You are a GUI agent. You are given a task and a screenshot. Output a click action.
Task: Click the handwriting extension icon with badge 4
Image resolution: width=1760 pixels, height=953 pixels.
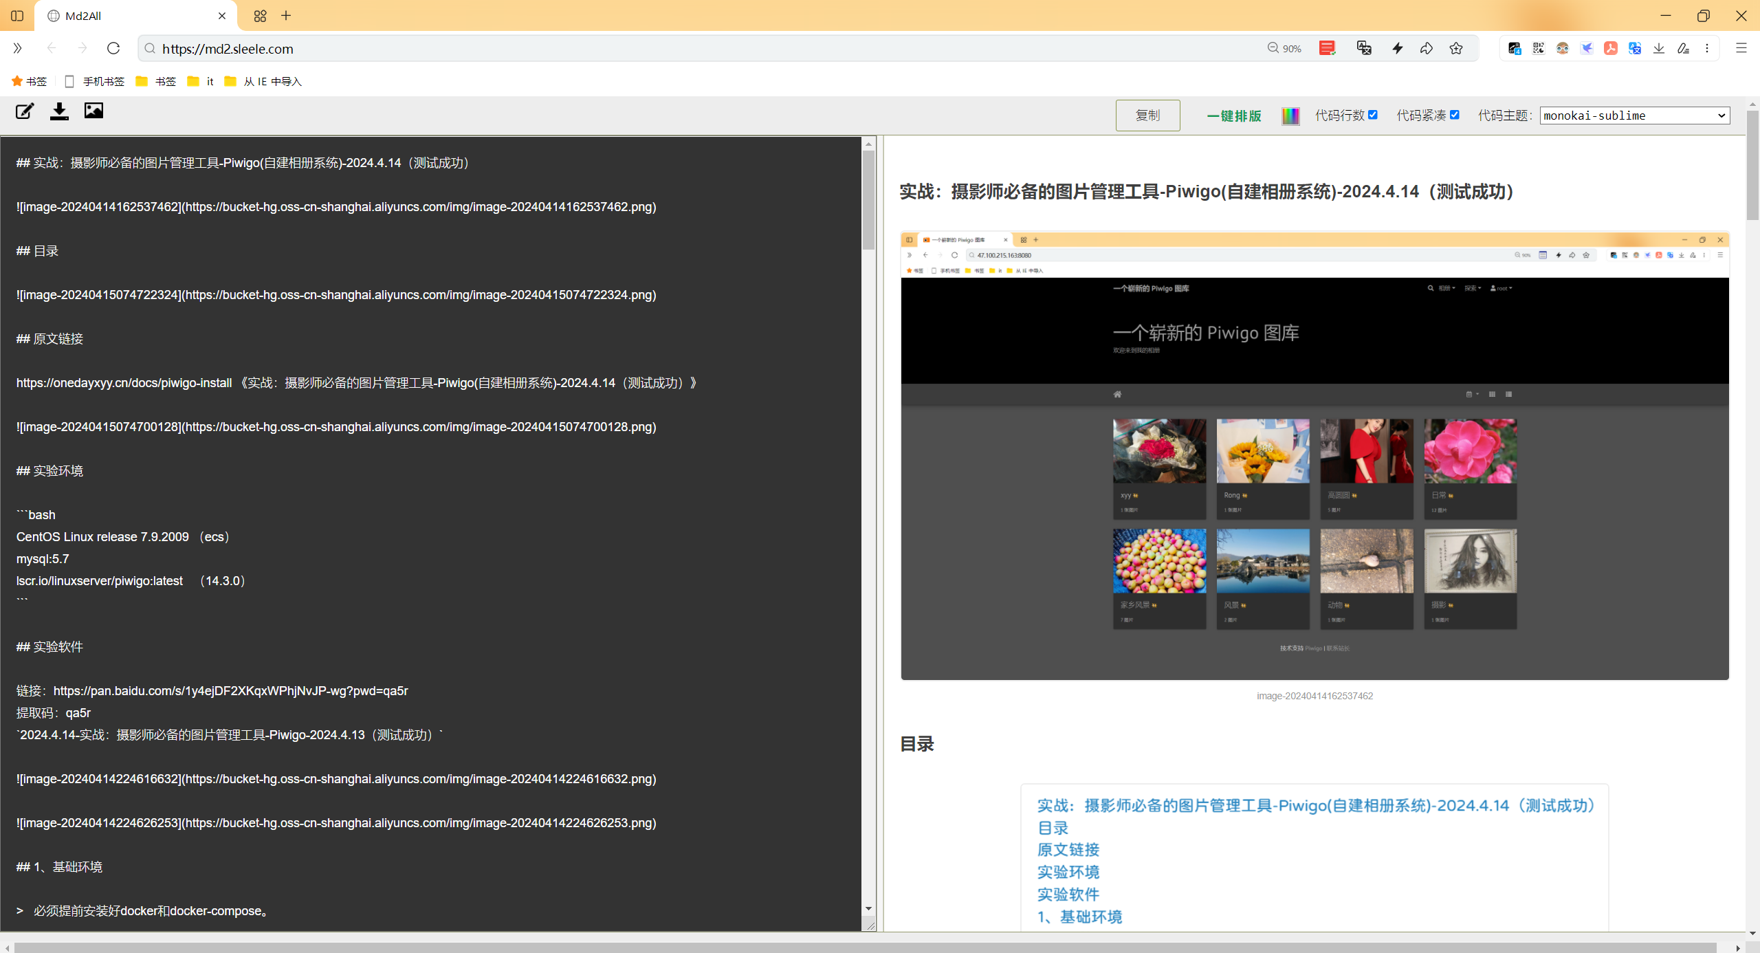tap(1515, 48)
